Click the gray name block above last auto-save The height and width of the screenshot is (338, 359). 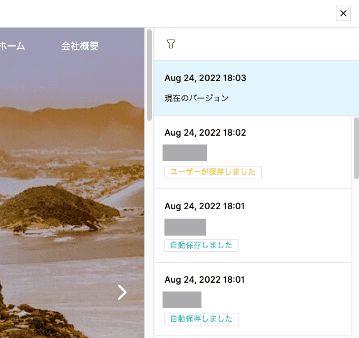pos(182,300)
